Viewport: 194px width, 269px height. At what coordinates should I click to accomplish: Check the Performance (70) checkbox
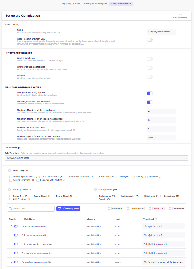97,196
